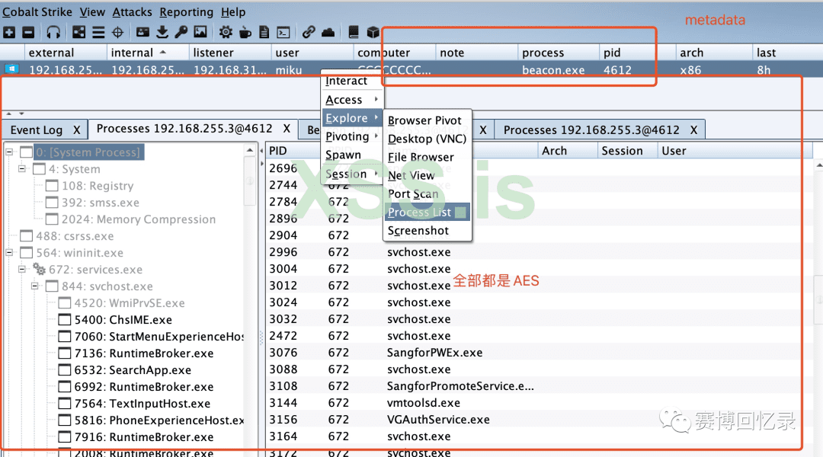Screen dimensions: 823x457
Task: Switch to the Event Log tab
Action: click(37, 129)
